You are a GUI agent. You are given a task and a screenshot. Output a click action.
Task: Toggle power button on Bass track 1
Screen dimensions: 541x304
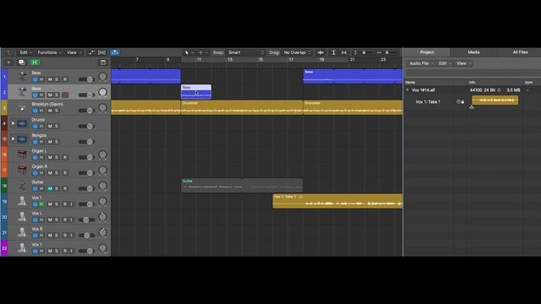35,79
